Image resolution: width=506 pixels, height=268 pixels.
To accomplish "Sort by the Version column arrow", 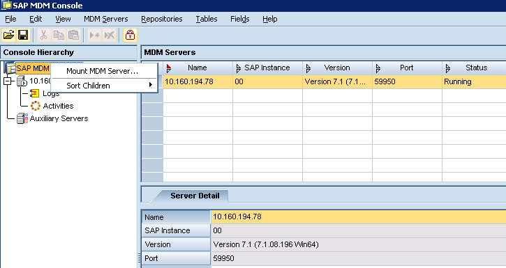I will [x=308, y=68].
